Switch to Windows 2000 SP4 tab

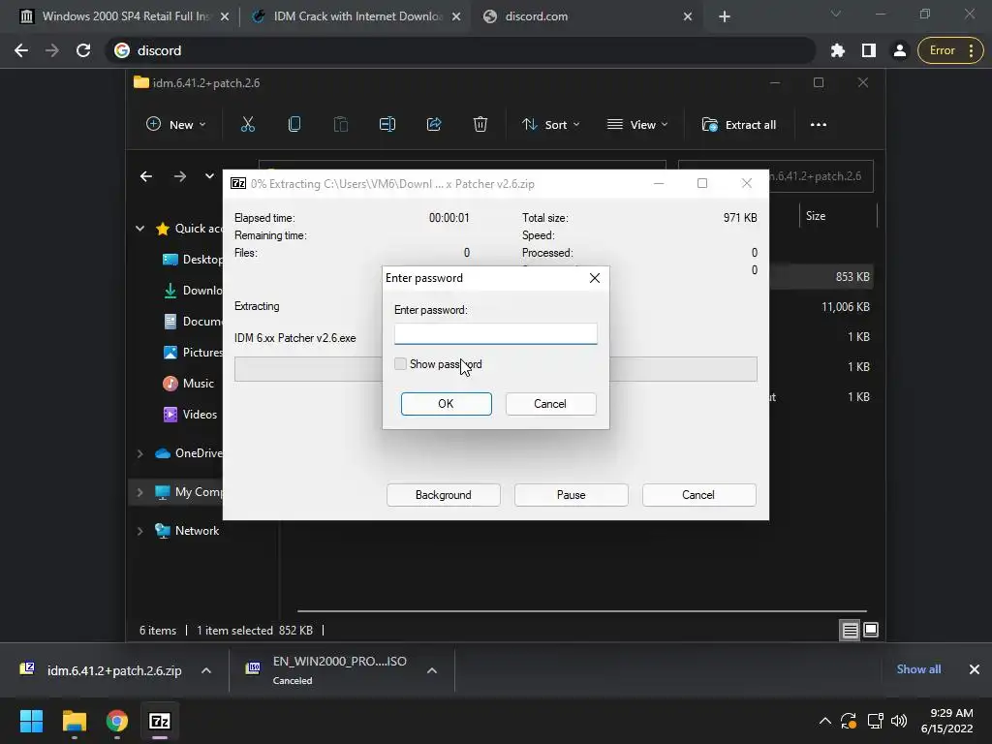(124, 16)
